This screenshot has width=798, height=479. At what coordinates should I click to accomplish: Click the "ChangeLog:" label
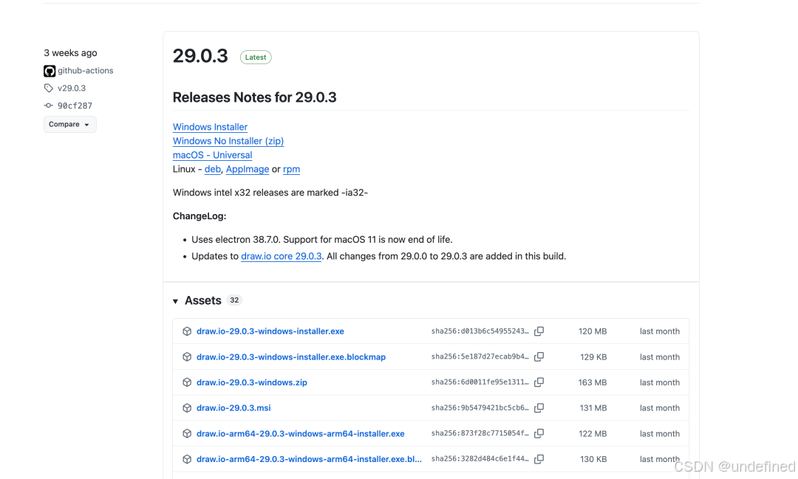click(199, 216)
